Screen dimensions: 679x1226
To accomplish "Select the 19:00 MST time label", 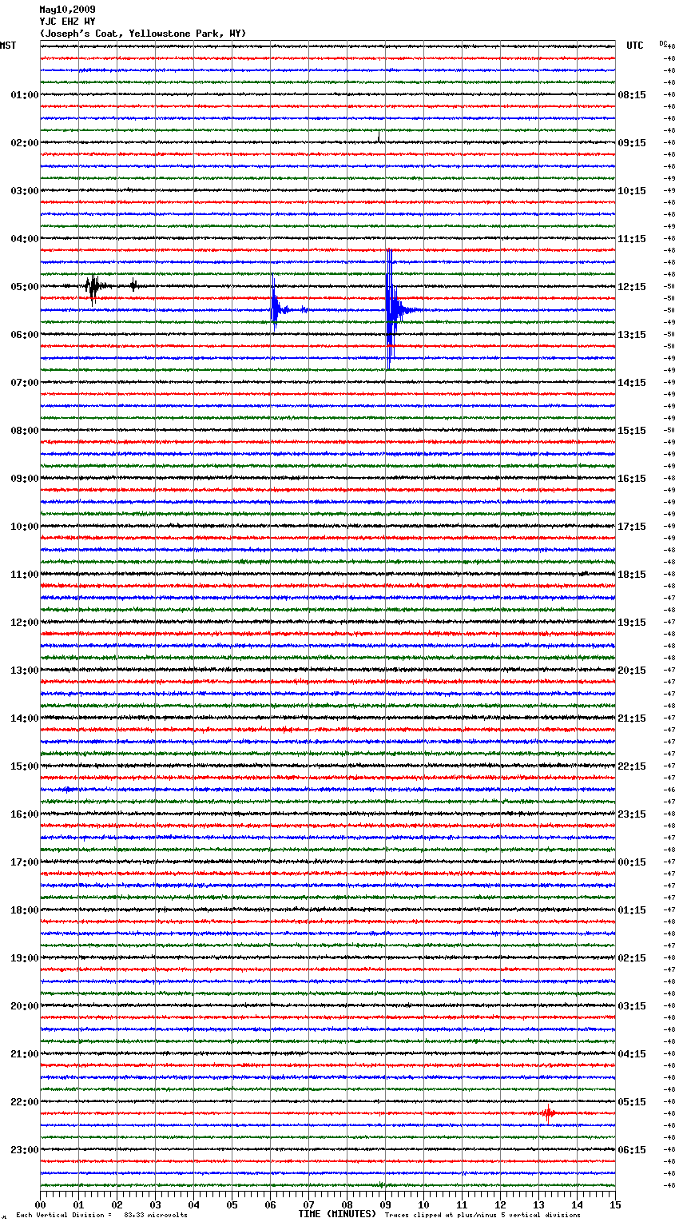I will pos(24,958).
